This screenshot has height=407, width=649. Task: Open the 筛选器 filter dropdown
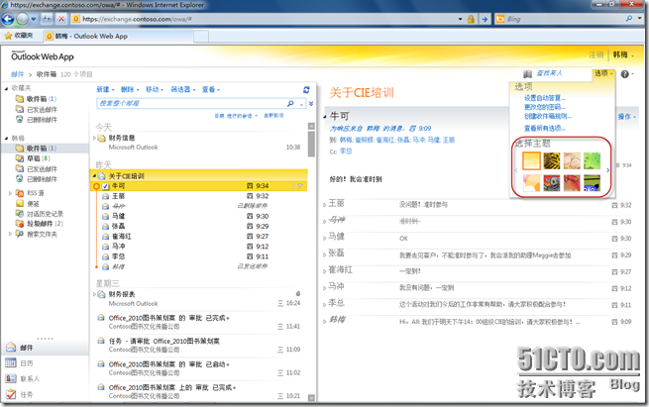coord(182,89)
